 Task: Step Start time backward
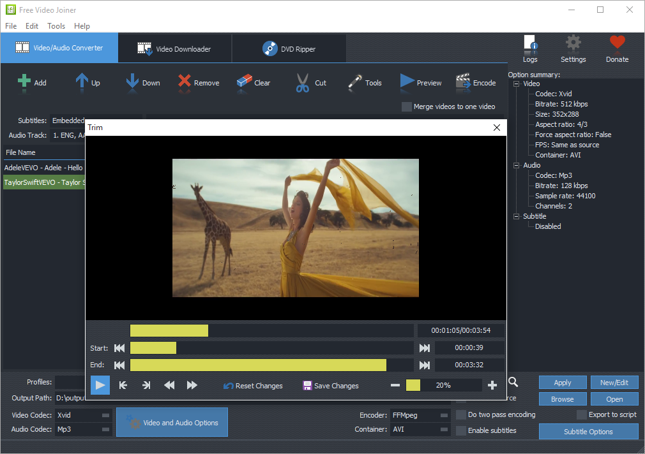tap(119, 348)
